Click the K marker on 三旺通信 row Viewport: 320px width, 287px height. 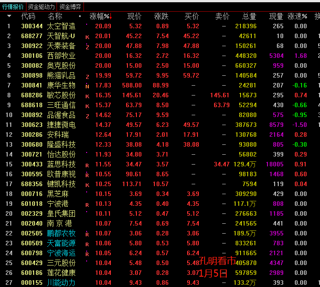coord(88,106)
